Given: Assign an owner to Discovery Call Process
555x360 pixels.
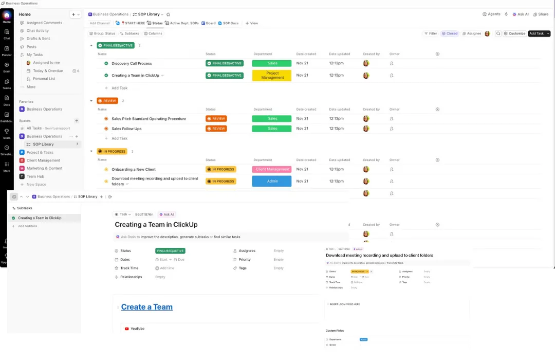Looking at the screenshot, I should [x=392, y=63].
